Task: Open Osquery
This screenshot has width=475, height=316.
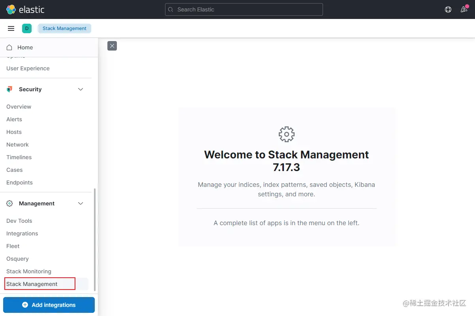Action: [x=17, y=259]
